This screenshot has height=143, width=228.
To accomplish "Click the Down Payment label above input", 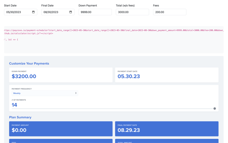I will 88,5.
